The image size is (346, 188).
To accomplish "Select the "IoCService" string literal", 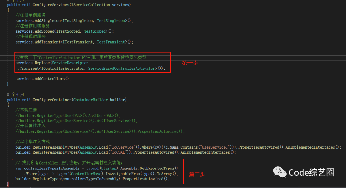I will point(122,147).
